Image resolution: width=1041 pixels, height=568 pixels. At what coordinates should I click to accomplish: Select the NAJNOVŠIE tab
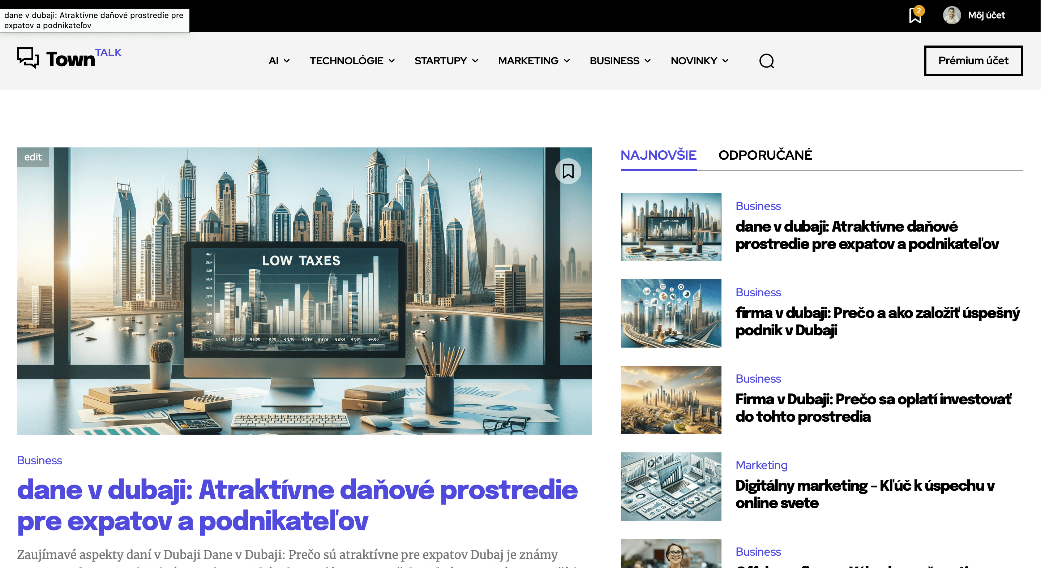click(658, 155)
